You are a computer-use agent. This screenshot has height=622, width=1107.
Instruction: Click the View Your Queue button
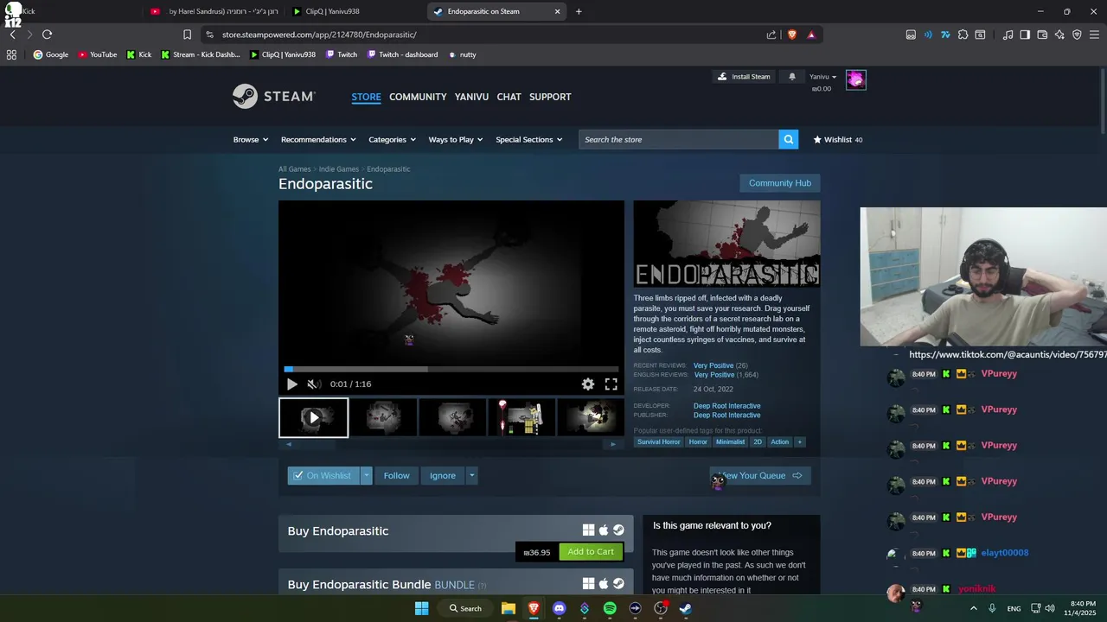[760, 475]
